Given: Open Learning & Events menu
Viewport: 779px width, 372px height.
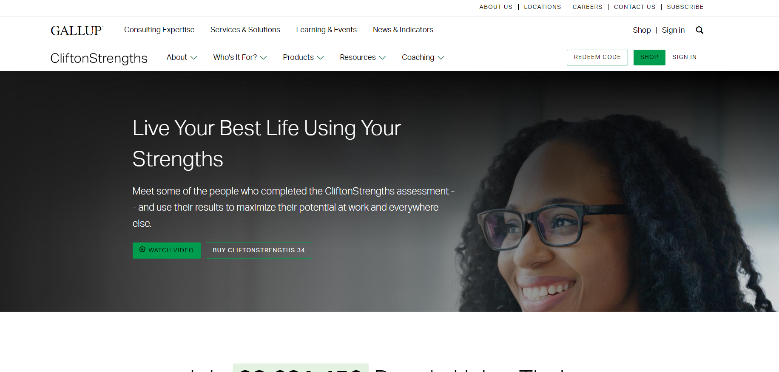Looking at the screenshot, I should pyautogui.click(x=327, y=30).
